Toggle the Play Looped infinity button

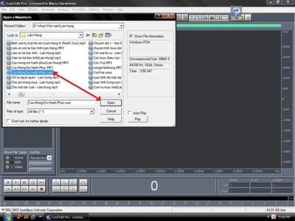(x=41, y=182)
